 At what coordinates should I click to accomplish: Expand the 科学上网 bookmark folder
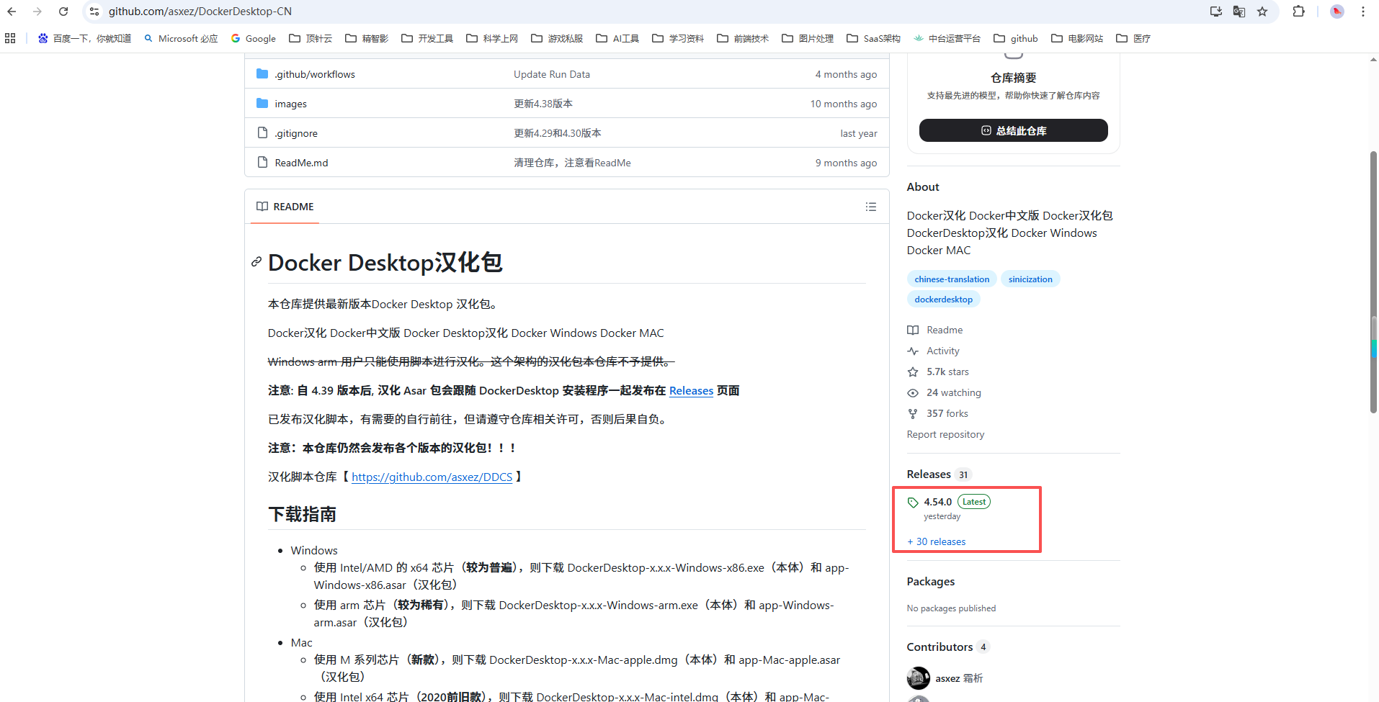[492, 38]
